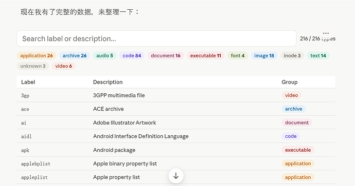Filter by video 6 chip
Screen dimensions: 355x186
tap(63, 66)
